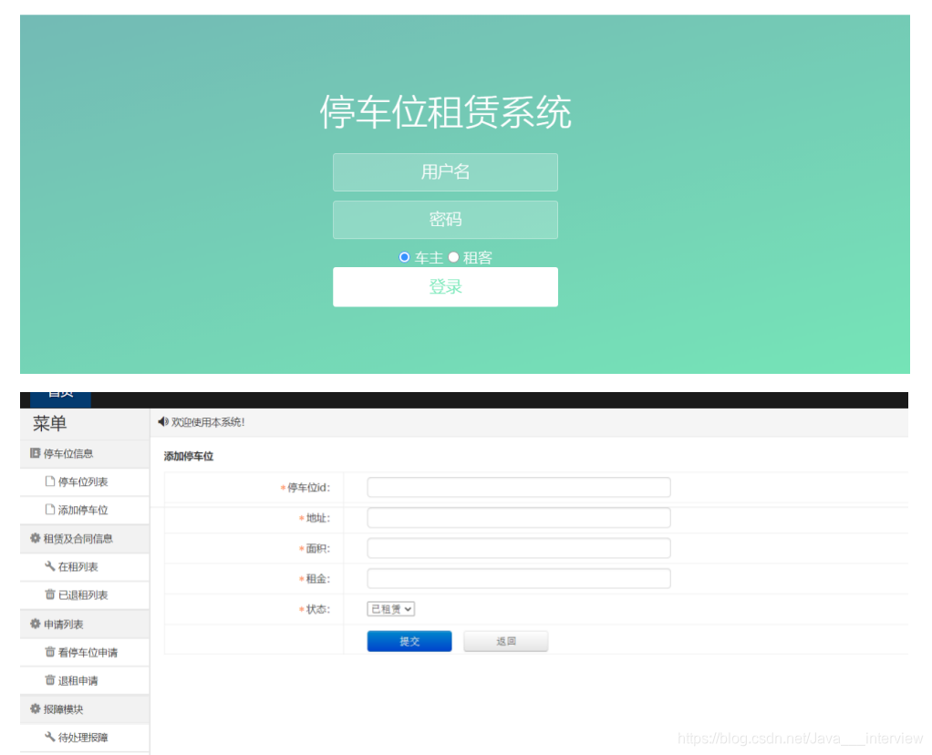The width and height of the screenshot is (932, 755).
Task: Select the 车主 radio button on login form
Action: pos(404,257)
